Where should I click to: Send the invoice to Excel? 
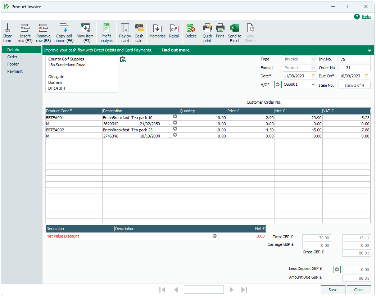pyautogui.click(x=234, y=32)
